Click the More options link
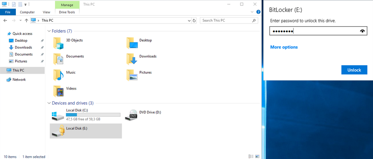The width and height of the screenshot is (373, 159). click(284, 47)
